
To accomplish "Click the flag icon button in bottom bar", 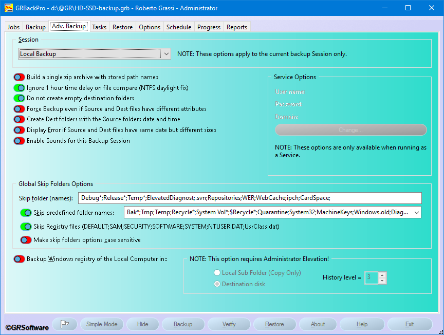I will (65, 324).
